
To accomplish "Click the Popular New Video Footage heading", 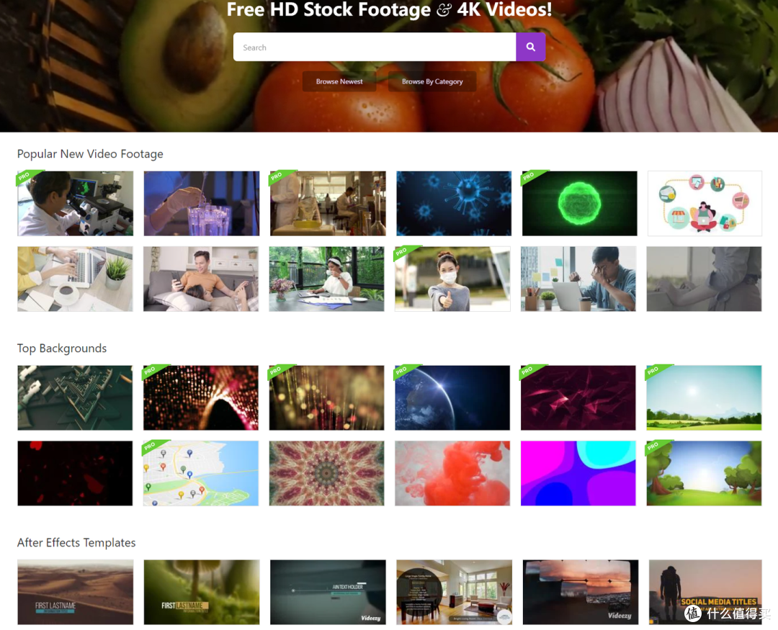I will (x=90, y=154).
